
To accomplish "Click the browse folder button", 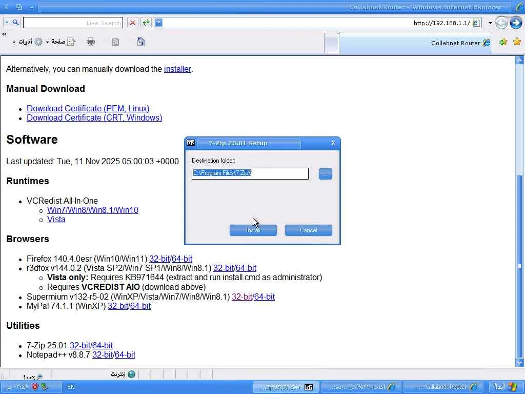I will click(x=326, y=174).
